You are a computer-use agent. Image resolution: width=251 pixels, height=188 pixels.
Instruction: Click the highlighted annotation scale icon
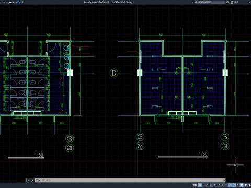click(x=242, y=185)
